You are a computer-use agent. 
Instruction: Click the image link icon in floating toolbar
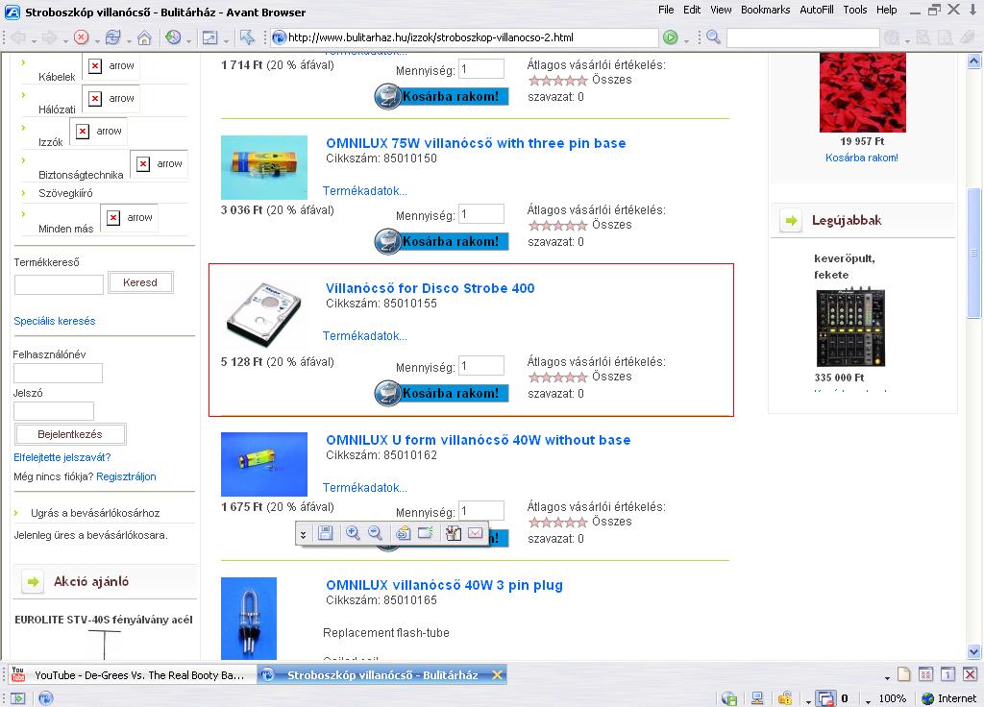(403, 534)
